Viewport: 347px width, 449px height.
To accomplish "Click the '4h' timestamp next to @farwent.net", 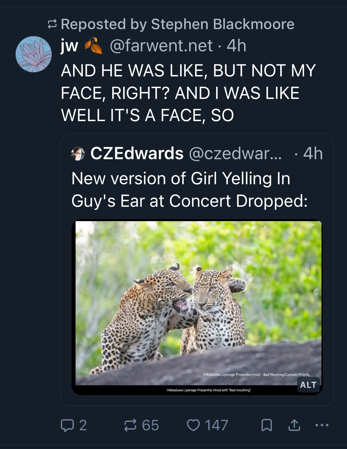I will coord(237,46).
